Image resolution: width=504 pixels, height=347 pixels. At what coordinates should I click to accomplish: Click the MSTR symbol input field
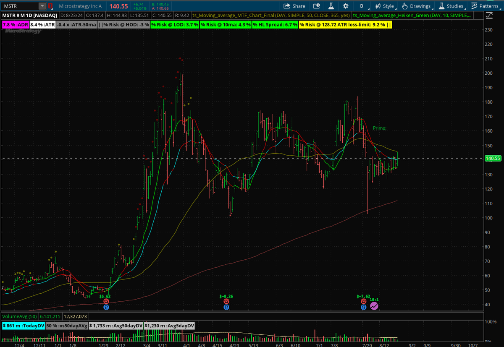(x=20, y=6)
